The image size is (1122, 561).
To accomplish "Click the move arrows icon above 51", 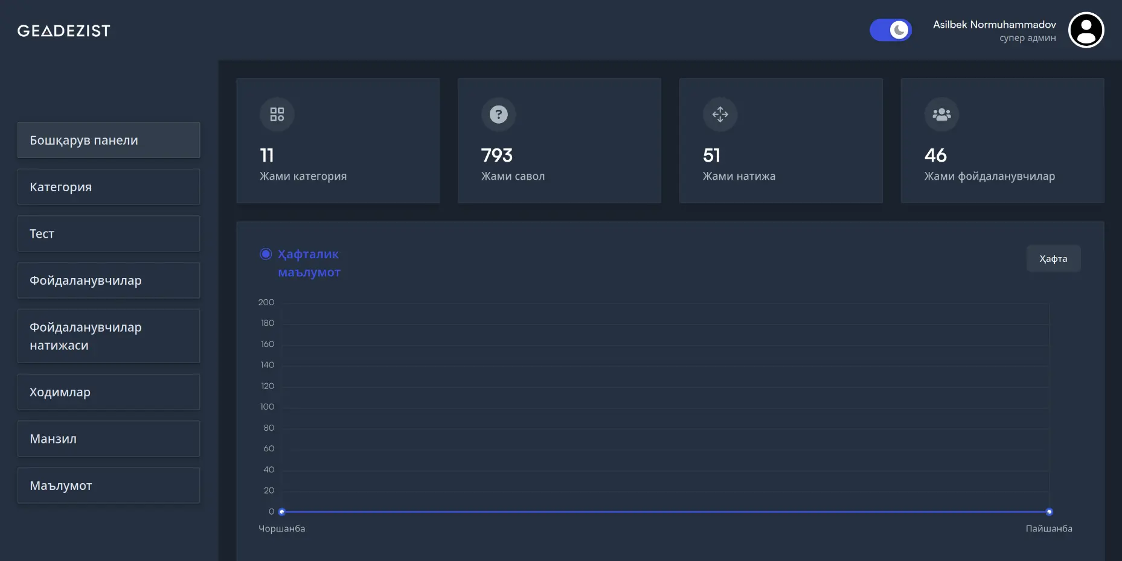I will click(720, 115).
